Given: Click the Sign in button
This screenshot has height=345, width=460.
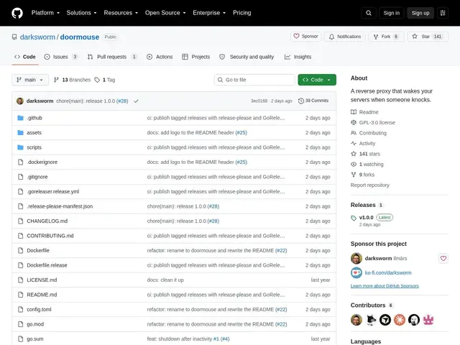Looking at the screenshot, I should coord(391,13).
